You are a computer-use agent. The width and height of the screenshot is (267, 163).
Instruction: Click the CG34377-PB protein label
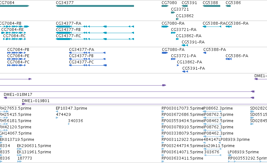81,56
